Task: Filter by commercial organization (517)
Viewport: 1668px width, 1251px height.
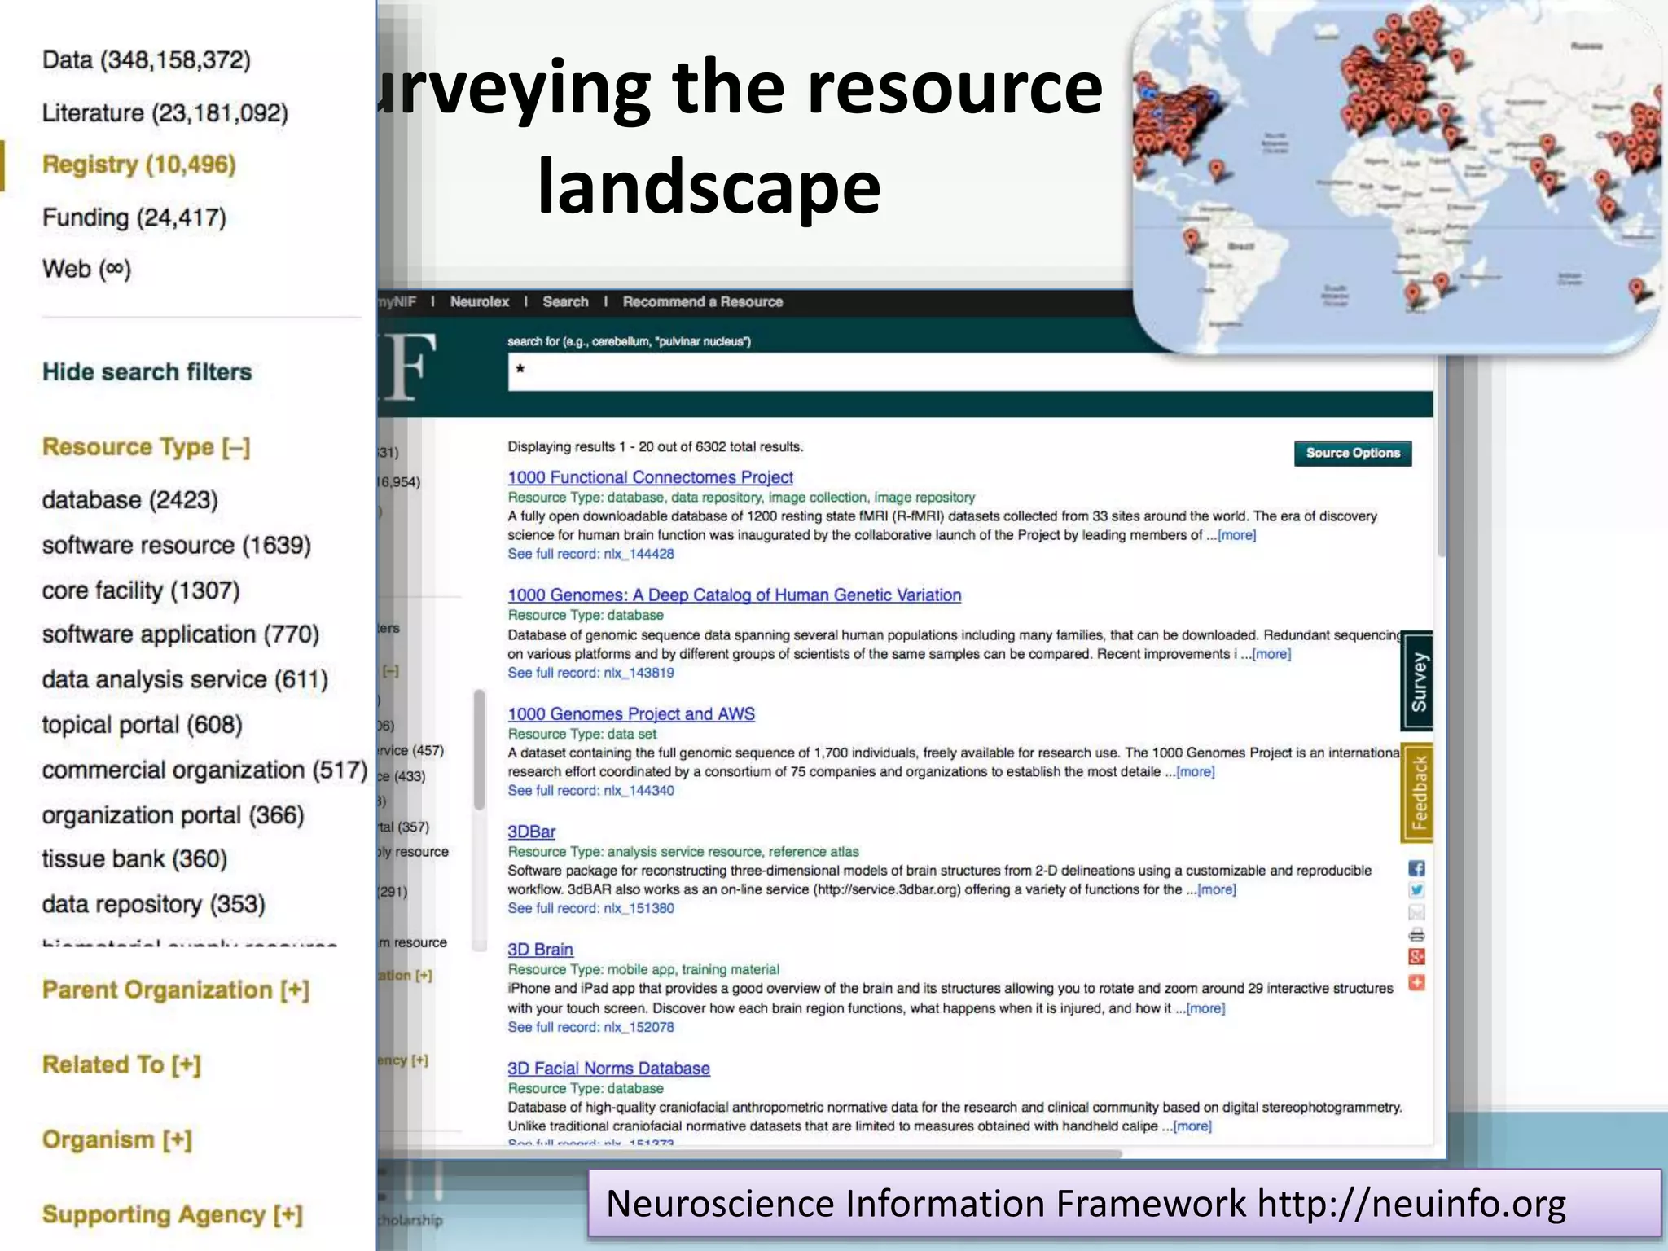Action: pos(205,770)
